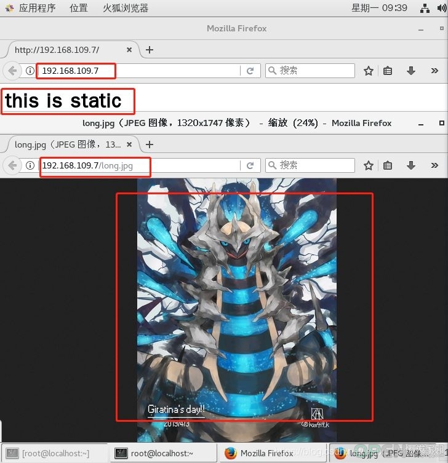Click the back arrow in the long.jpg window
This screenshot has height=463, width=448.
click(x=12, y=165)
